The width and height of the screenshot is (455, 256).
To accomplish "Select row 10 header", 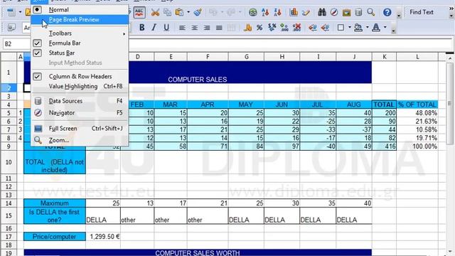I will pyautogui.click(x=9, y=162).
